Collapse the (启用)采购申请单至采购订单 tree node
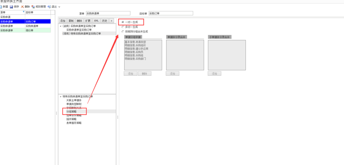Image resolution: width=344 pixels, height=165 pixels. click(x=60, y=26)
